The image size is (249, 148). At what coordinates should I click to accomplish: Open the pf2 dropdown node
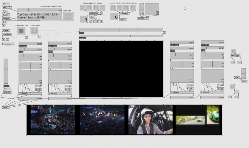pyautogui.click(x=69, y=86)
